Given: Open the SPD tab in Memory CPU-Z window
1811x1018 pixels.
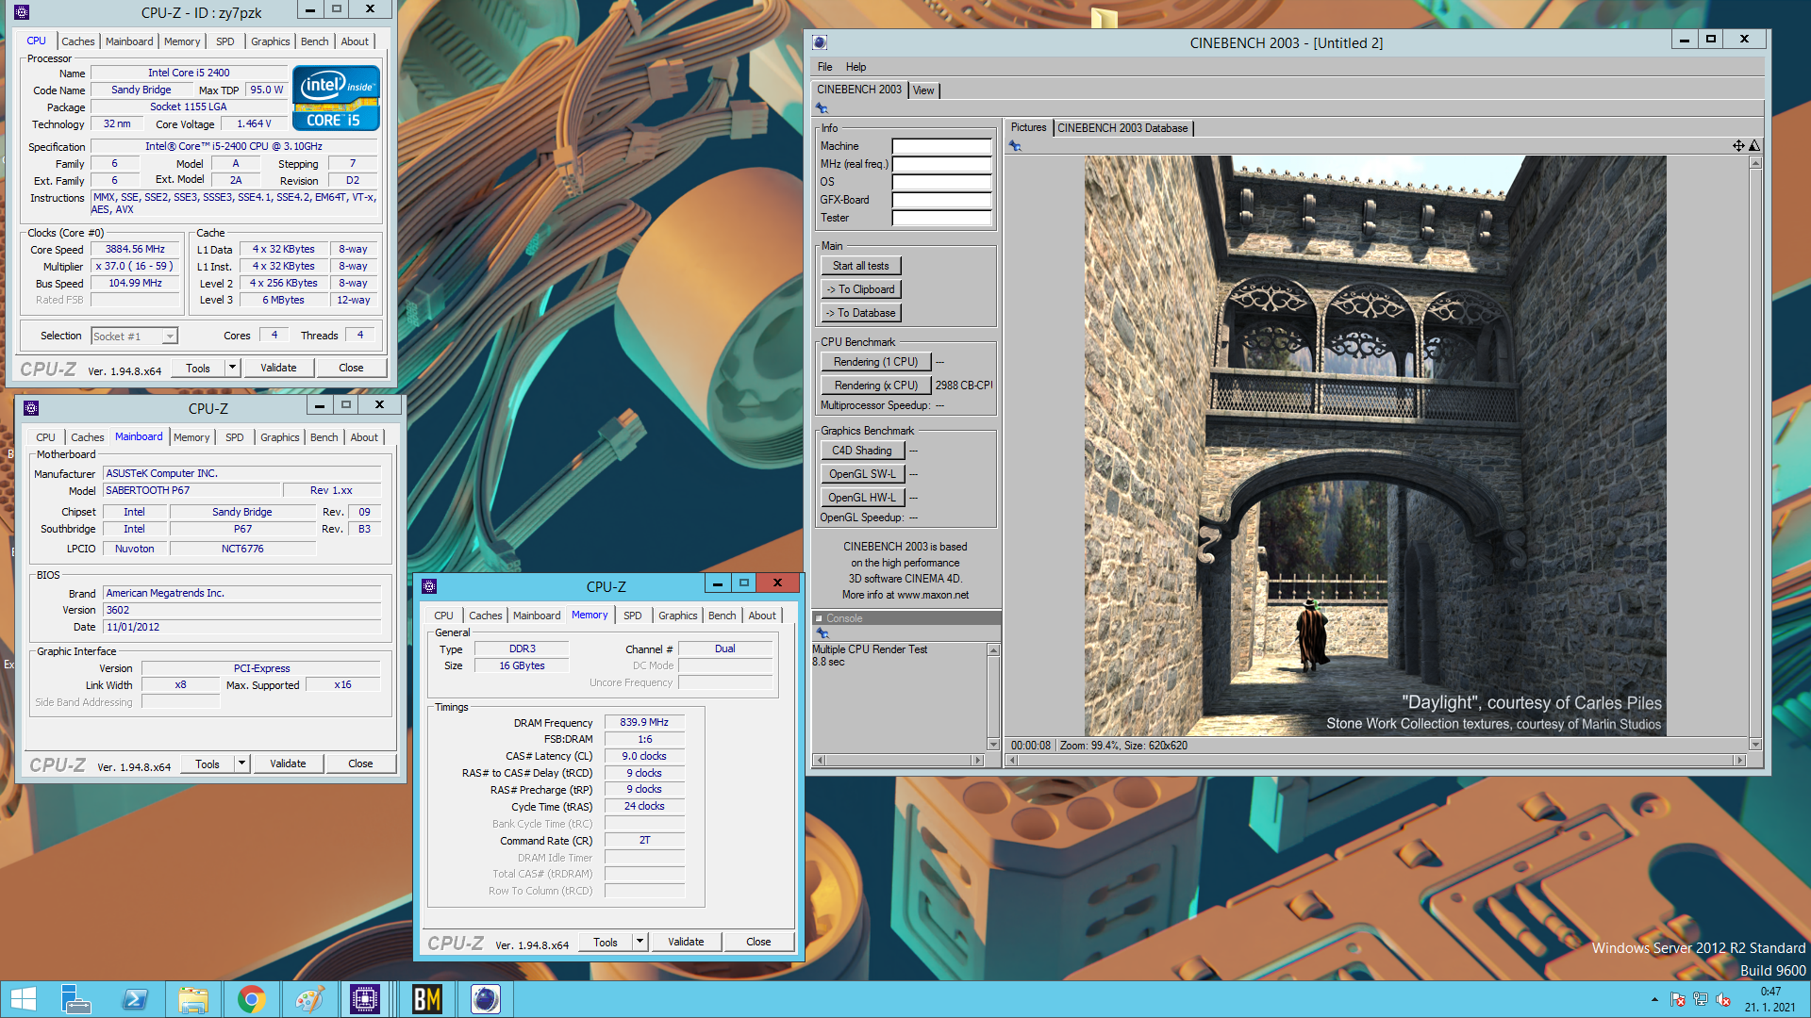Looking at the screenshot, I should pyautogui.click(x=633, y=616).
